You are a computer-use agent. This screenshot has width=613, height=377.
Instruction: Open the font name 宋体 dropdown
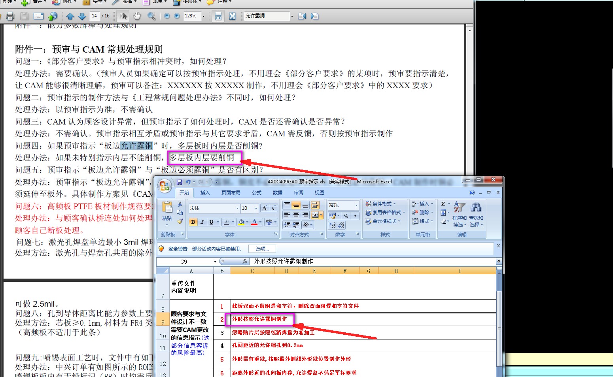click(237, 208)
